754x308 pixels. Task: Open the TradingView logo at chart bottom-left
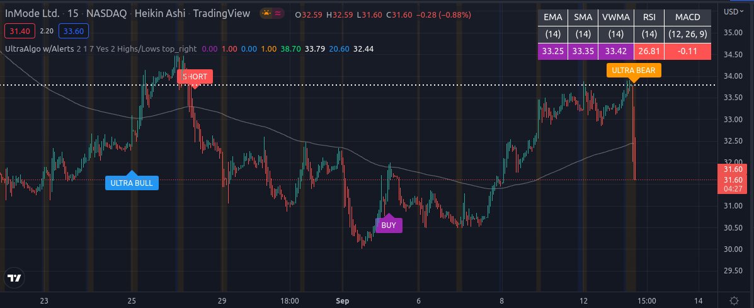[x=14, y=278]
